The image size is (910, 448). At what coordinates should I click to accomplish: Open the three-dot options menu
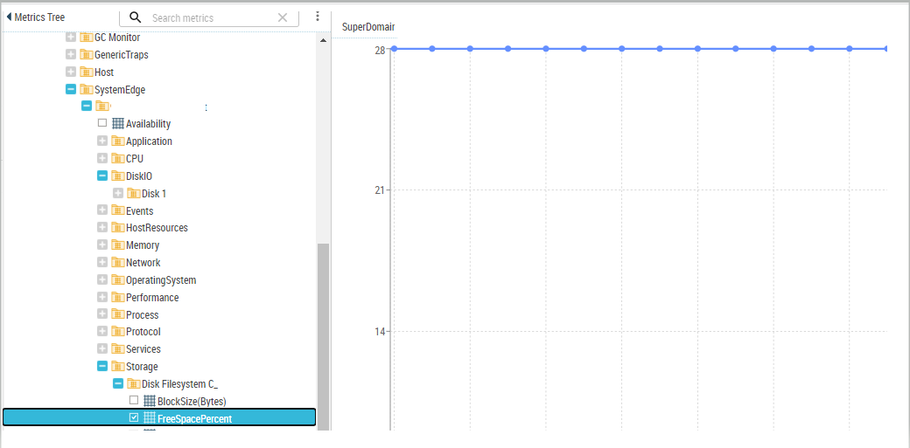[x=318, y=17]
